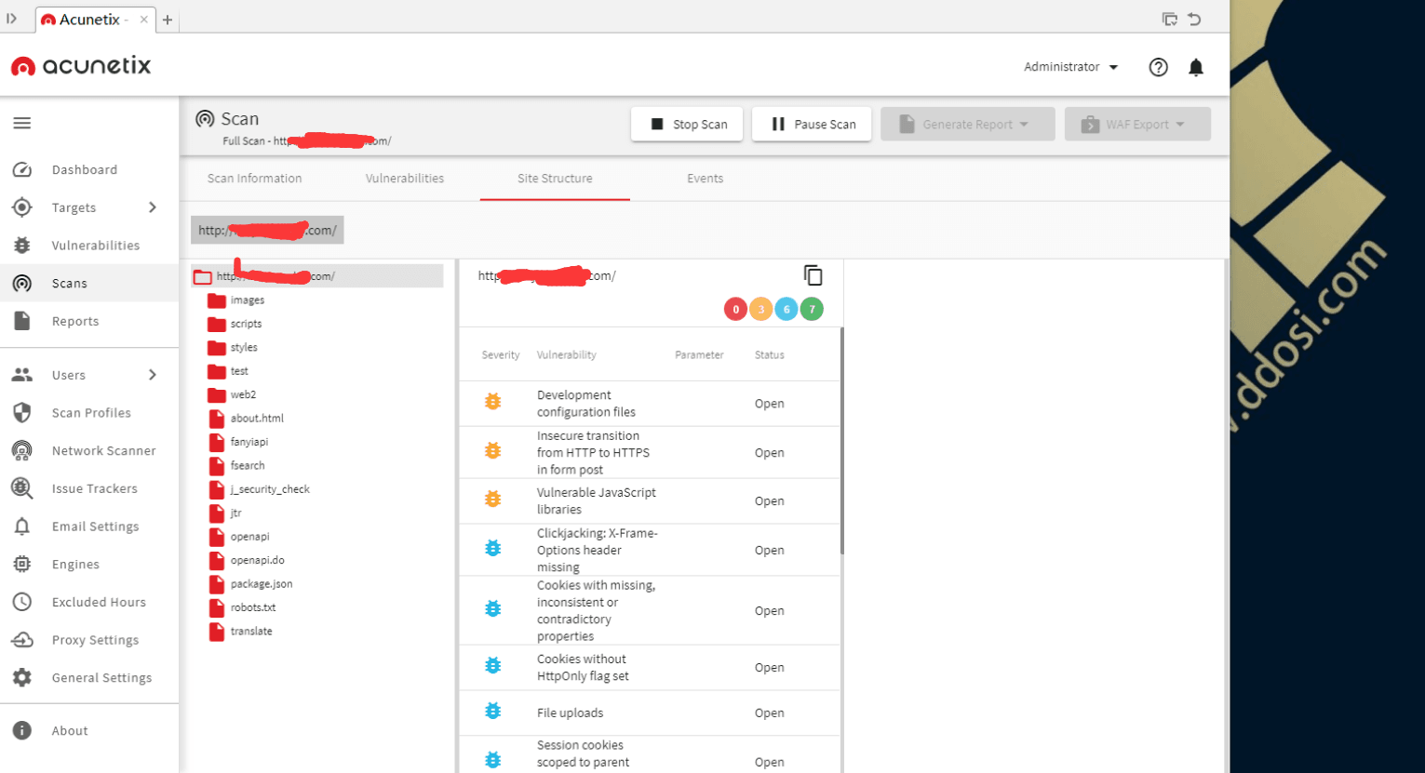The image size is (1425, 773).
Task: Switch to Vulnerabilities tab
Action: [x=405, y=179]
